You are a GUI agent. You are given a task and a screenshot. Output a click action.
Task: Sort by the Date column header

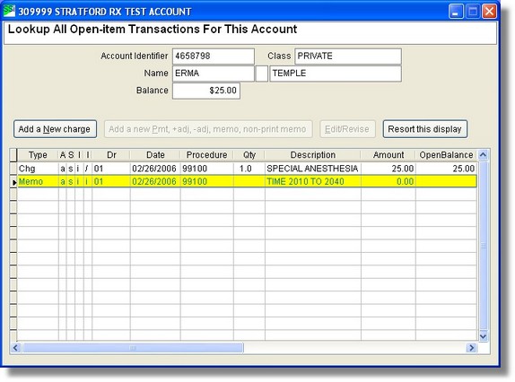click(x=155, y=155)
